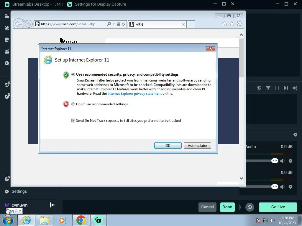Click the IE page scrollbar thumb
The image size is (302, 226).
click(241, 58)
